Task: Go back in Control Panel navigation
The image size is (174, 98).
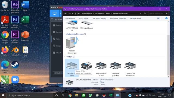Action: point(66,13)
